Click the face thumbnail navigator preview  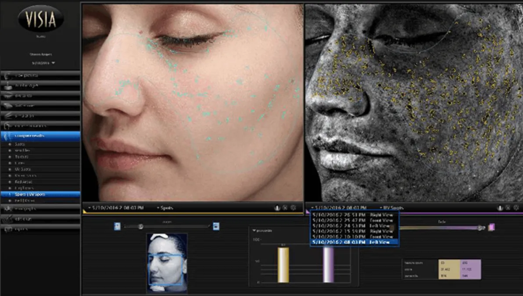click(167, 262)
